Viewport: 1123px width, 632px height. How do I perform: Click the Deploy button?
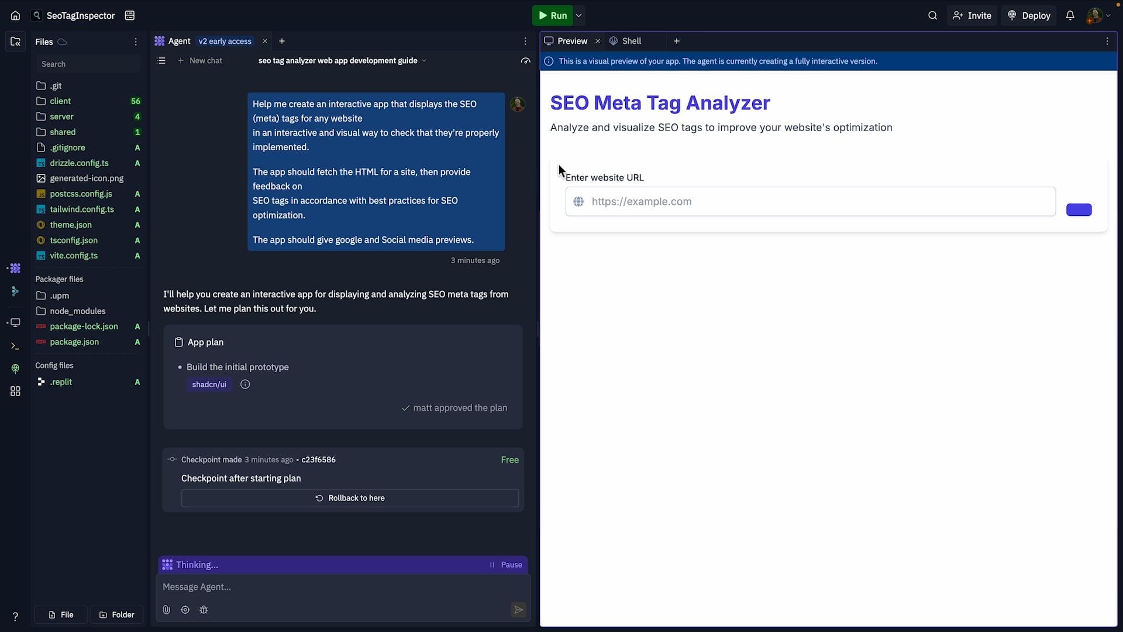1029,16
